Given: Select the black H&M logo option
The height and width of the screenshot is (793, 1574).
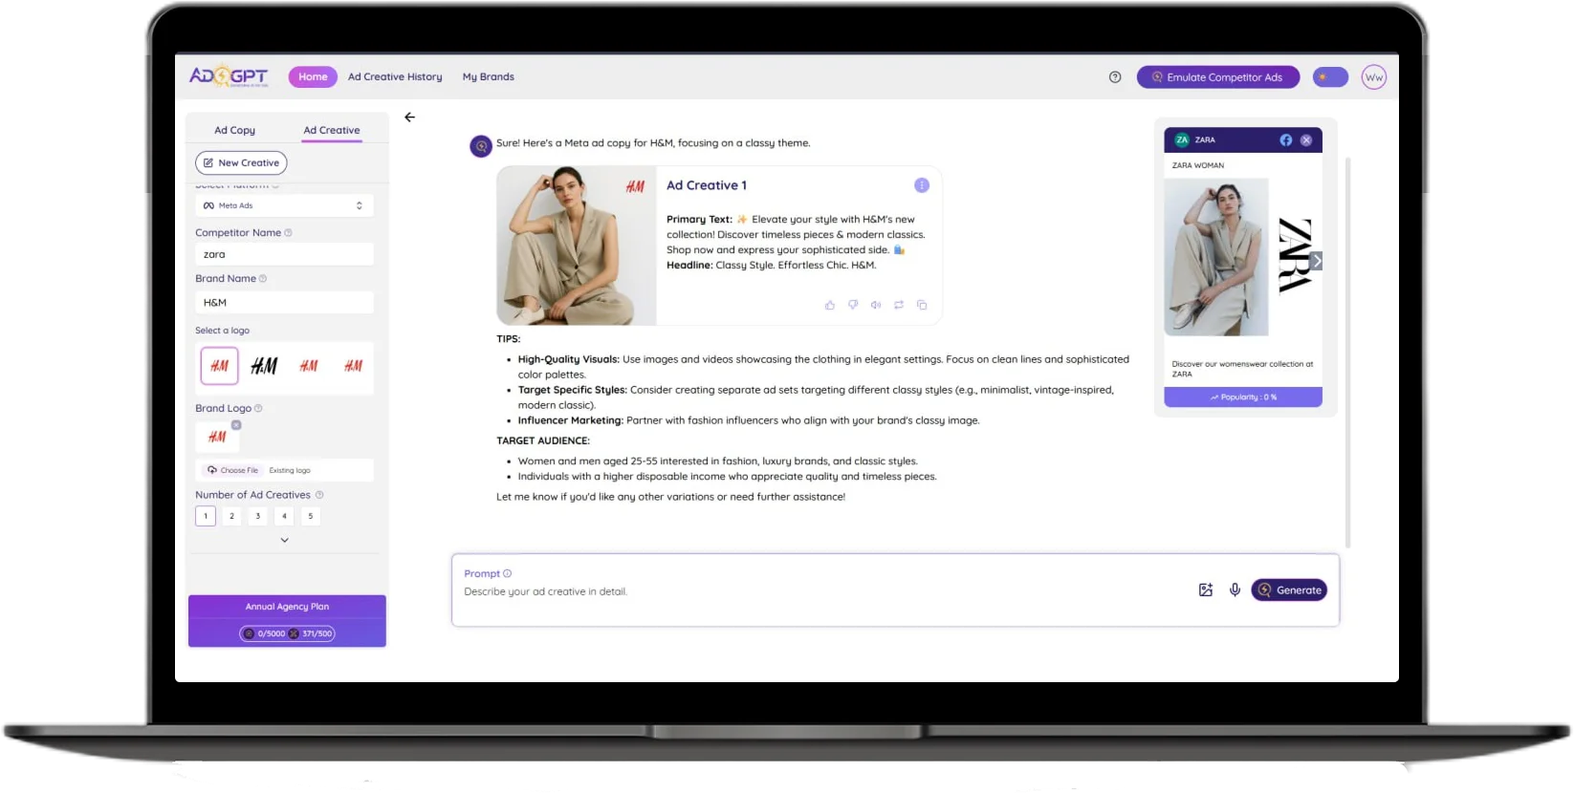Looking at the screenshot, I should 264,366.
